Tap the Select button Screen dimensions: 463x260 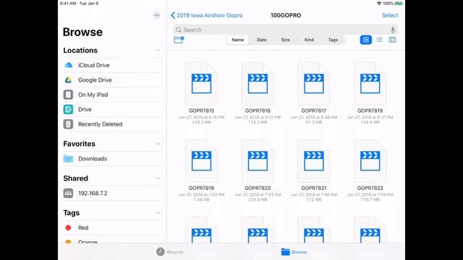390,15
